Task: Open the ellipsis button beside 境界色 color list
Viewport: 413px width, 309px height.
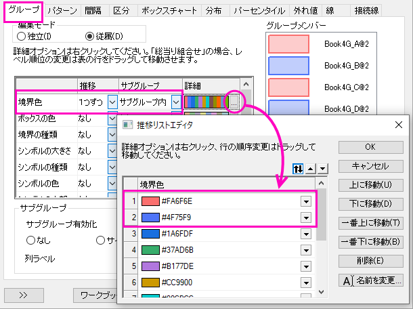Action: pyautogui.click(x=234, y=102)
